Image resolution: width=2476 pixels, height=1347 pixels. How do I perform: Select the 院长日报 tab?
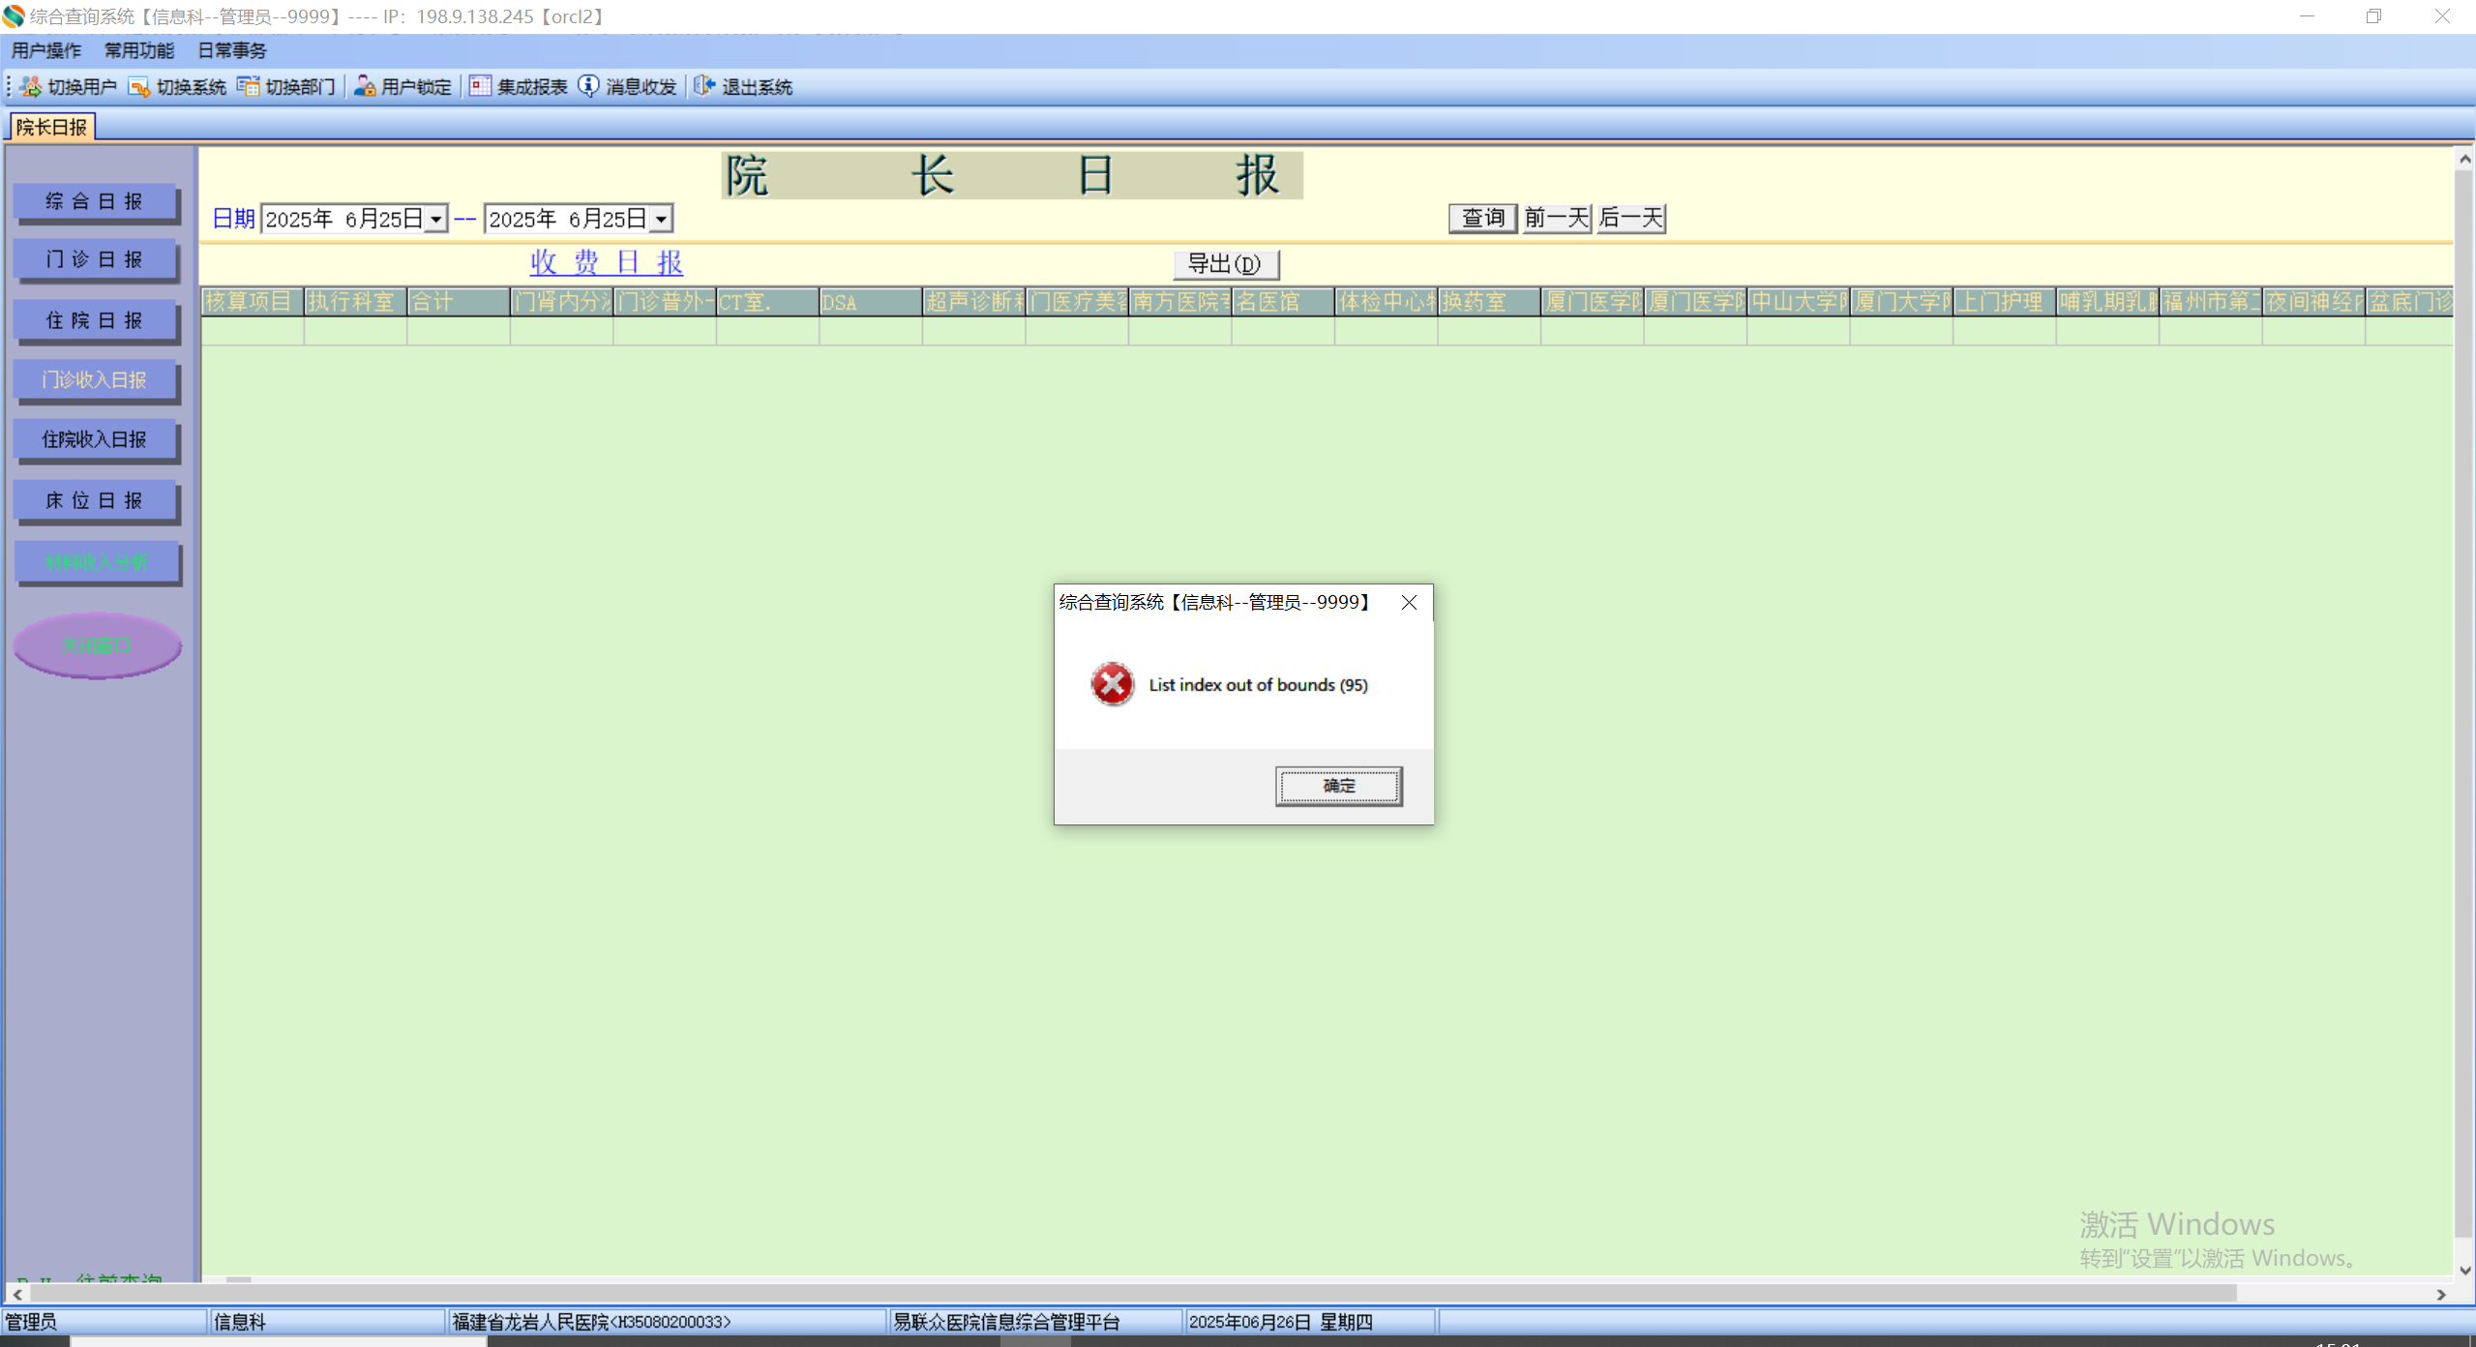[x=51, y=127]
